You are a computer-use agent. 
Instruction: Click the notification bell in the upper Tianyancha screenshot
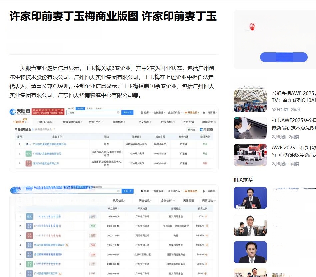click(x=204, y=112)
